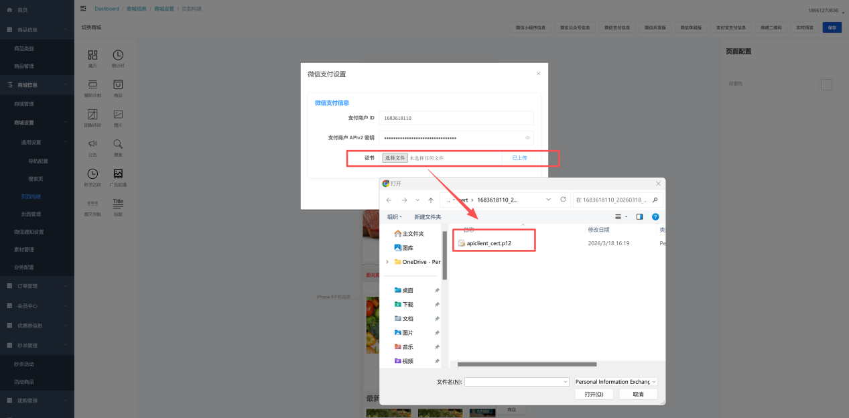849x418 pixels.
Task: Click the 打开(O) button
Action: point(594,395)
